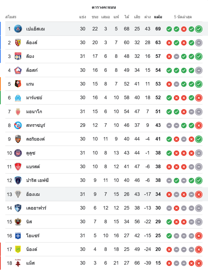208x274 pixels.
Task: Click the Monaco club crest
Action: 18,112
